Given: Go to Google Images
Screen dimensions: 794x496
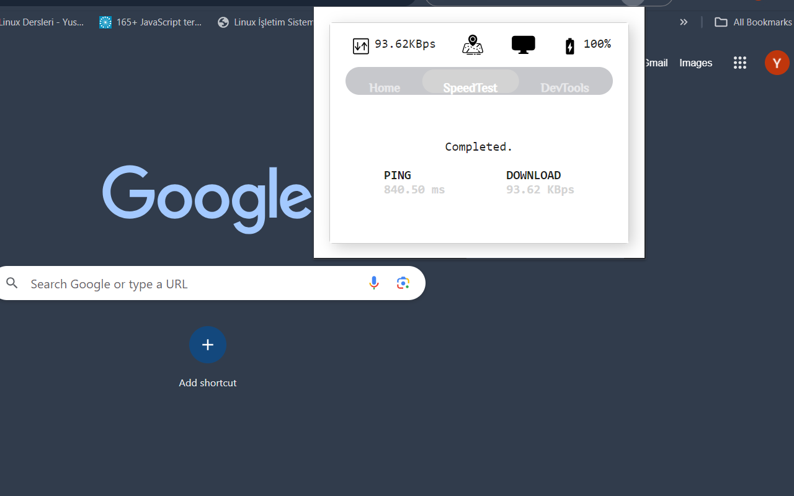Looking at the screenshot, I should point(695,63).
